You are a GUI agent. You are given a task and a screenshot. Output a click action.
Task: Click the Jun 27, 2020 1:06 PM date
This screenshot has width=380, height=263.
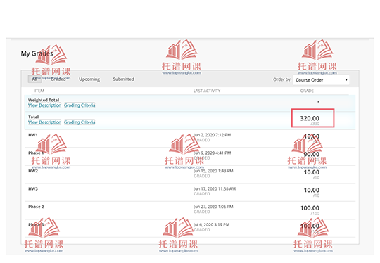213,207
